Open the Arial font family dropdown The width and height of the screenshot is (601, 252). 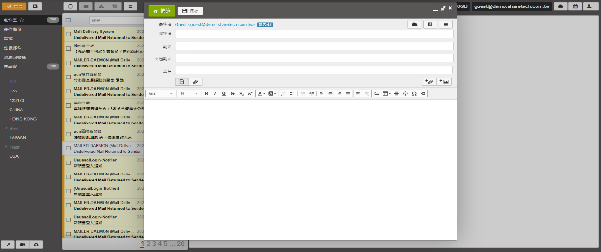(160, 94)
